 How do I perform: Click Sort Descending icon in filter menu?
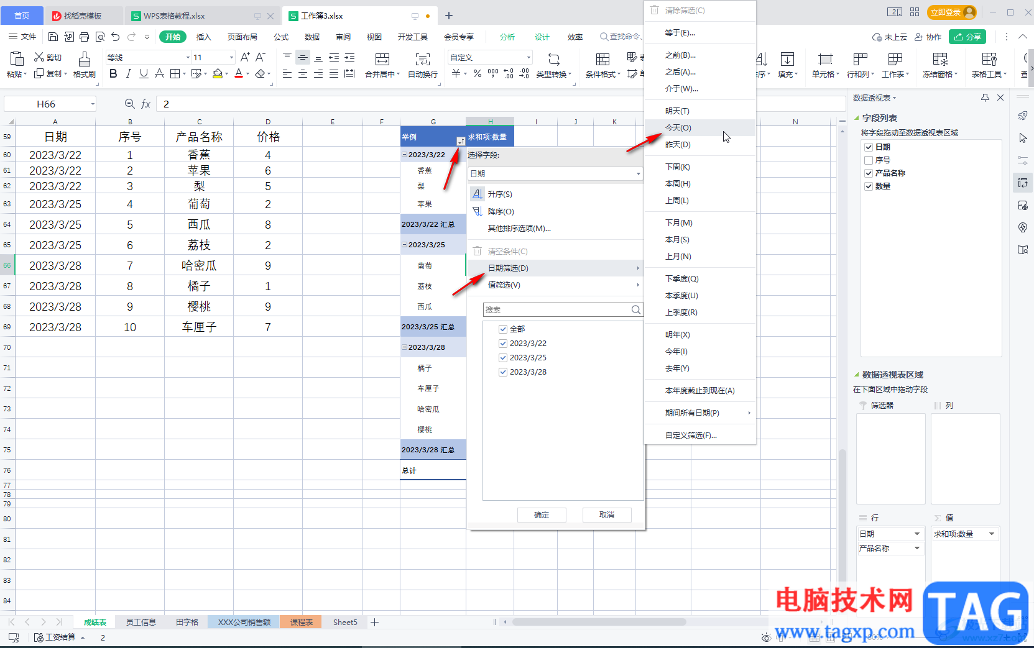tap(478, 211)
